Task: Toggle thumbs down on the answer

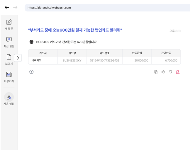Action: (171, 72)
